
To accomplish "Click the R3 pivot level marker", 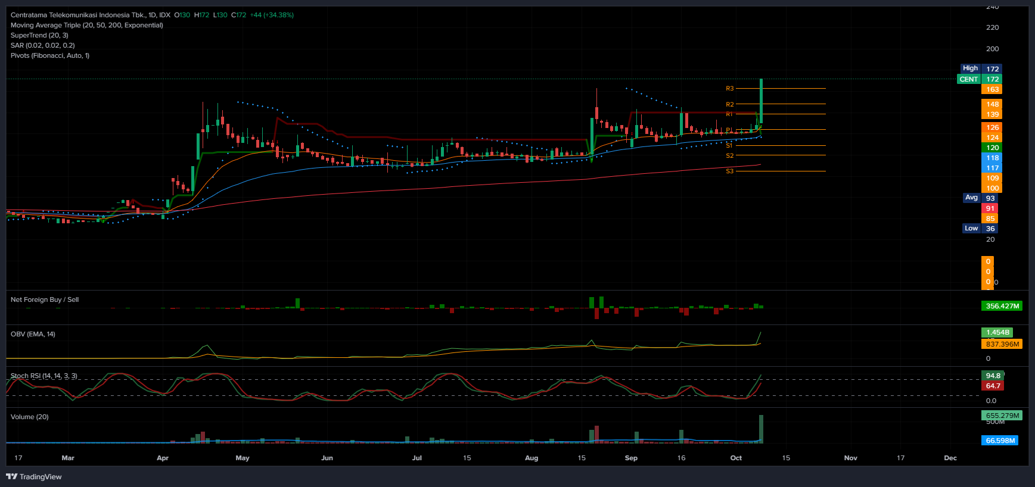I will (729, 88).
